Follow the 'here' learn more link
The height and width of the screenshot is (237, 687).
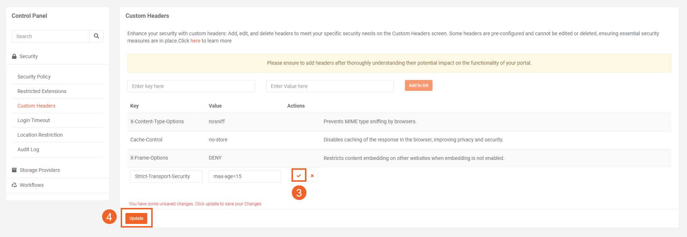(x=195, y=41)
